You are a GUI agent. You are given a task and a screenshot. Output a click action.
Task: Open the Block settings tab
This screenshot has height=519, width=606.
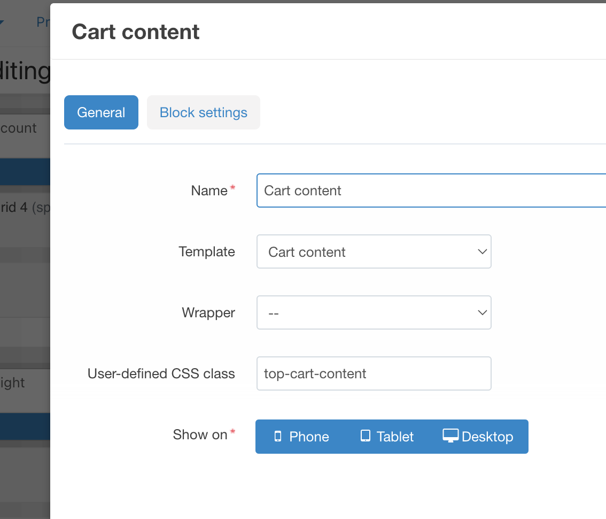[203, 112]
